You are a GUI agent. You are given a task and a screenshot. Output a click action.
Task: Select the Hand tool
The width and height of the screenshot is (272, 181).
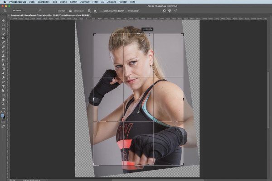coord(3,100)
